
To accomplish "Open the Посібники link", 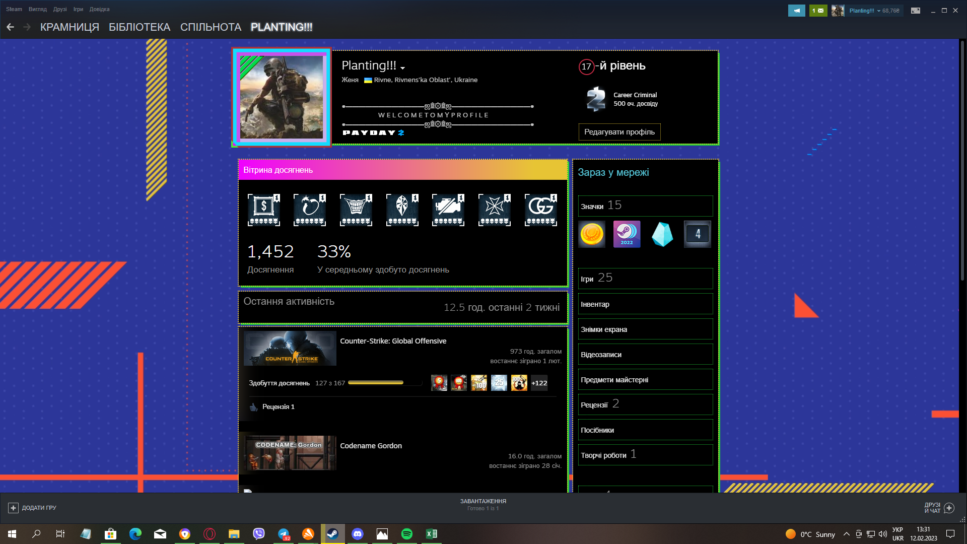I will click(645, 430).
